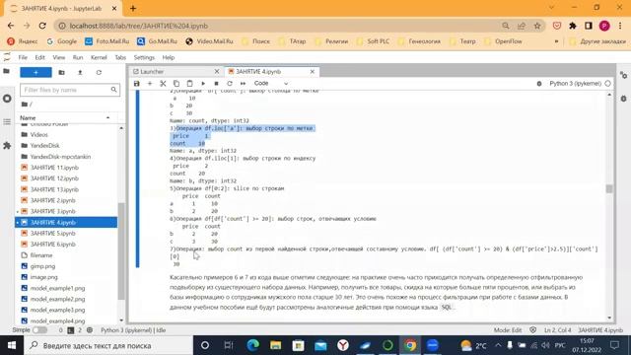Screen dimensions: 631x355
Task: Open the YandexDisk folder
Action: click(x=44, y=146)
